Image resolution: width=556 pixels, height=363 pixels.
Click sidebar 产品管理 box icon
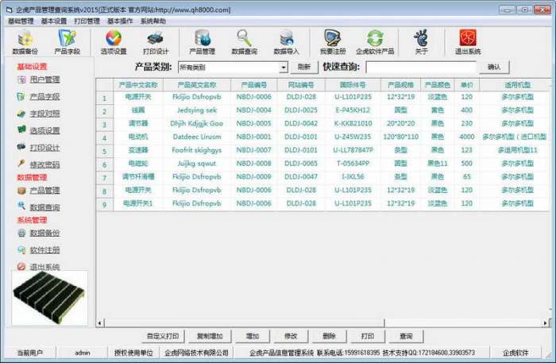pyautogui.click(x=21, y=191)
